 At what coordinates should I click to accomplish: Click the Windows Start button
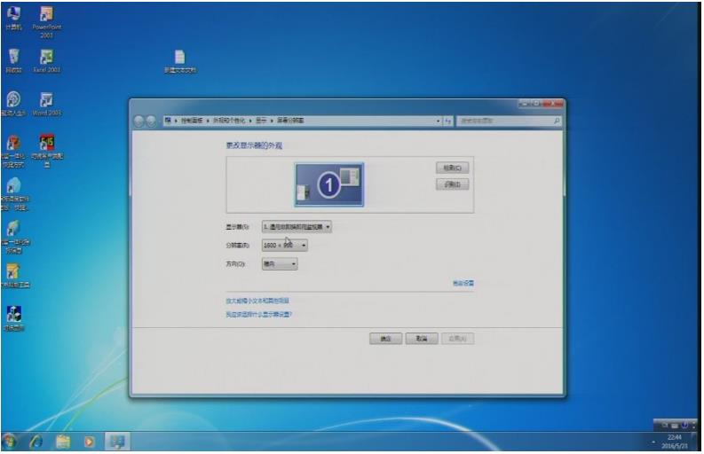pos(11,440)
